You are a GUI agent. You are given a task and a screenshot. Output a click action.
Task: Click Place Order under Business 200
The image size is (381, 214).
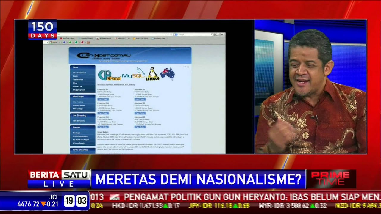pos(140,127)
